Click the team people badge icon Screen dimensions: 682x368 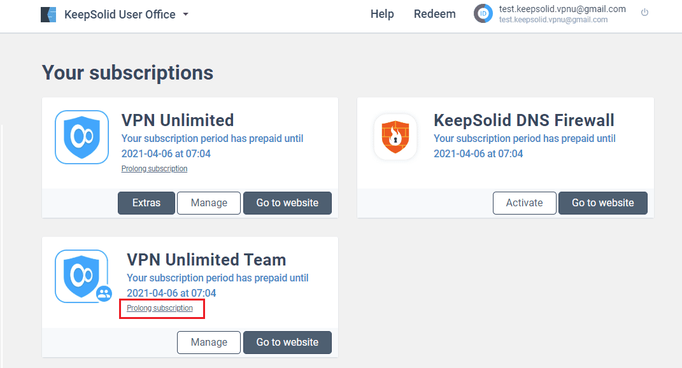tap(104, 294)
